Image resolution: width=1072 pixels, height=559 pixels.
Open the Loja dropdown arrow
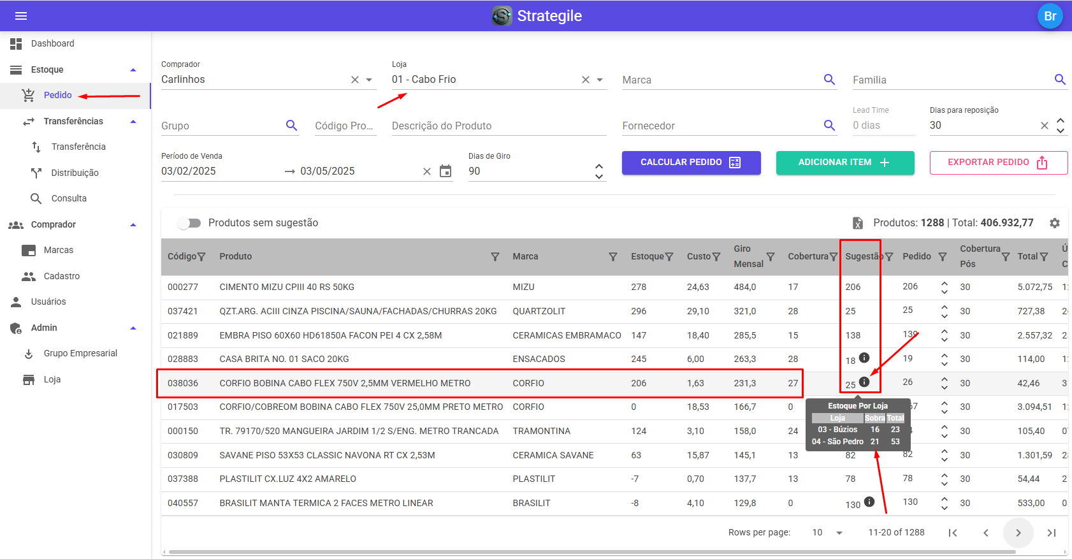pos(600,80)
